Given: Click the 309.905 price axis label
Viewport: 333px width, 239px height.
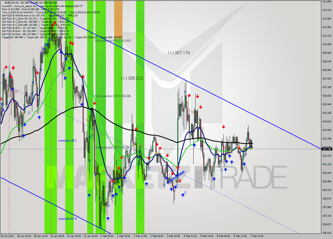Looking at the screenshot, I should click(x=327, y=53).
